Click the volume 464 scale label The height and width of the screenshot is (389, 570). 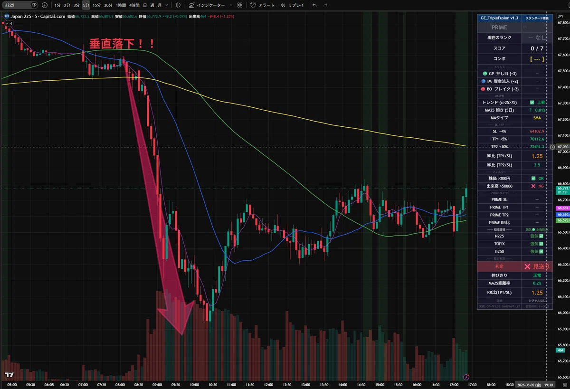pos(560,350)
